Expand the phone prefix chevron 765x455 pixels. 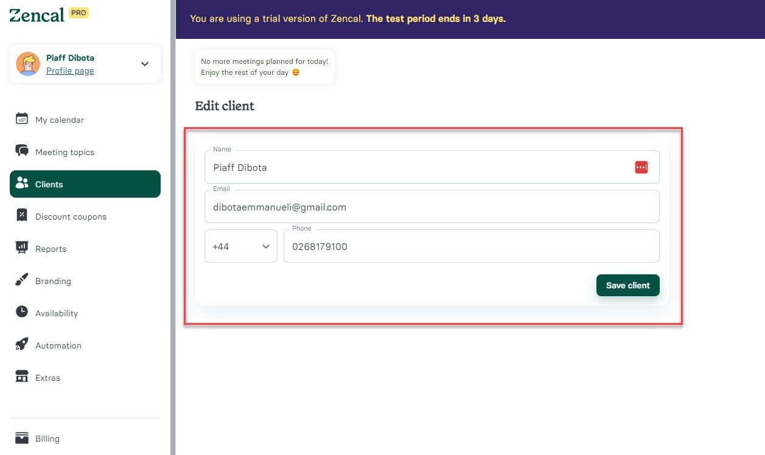click(x=265, y=246)
